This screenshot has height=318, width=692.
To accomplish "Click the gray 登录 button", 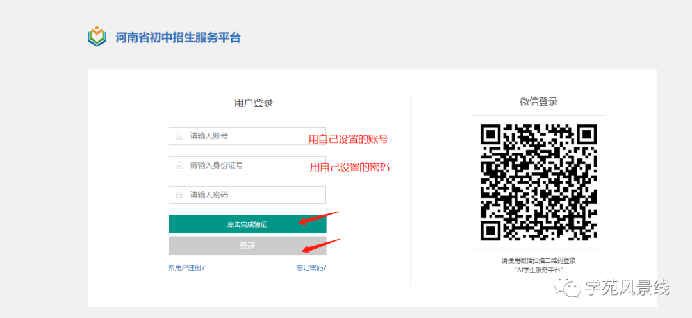I will click(x=247, y=246).
